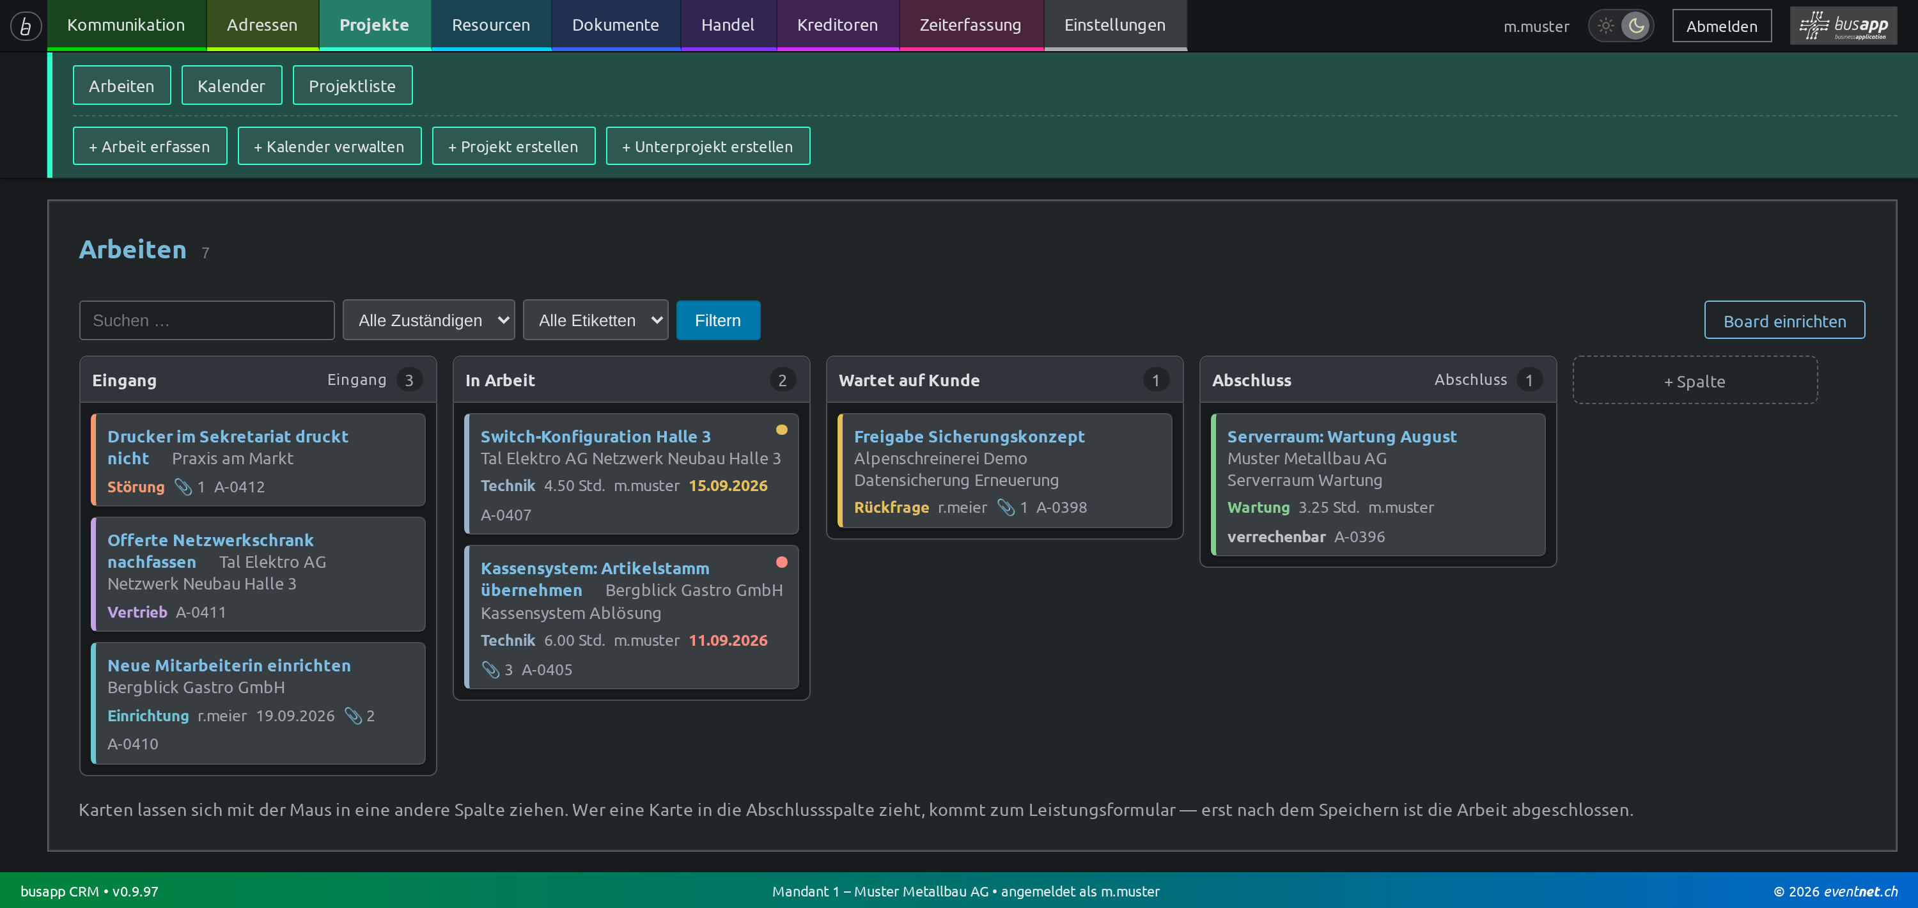1918x908 pixels.
Task: Add a new column with + Spalte
Action: click(1695, 380)
